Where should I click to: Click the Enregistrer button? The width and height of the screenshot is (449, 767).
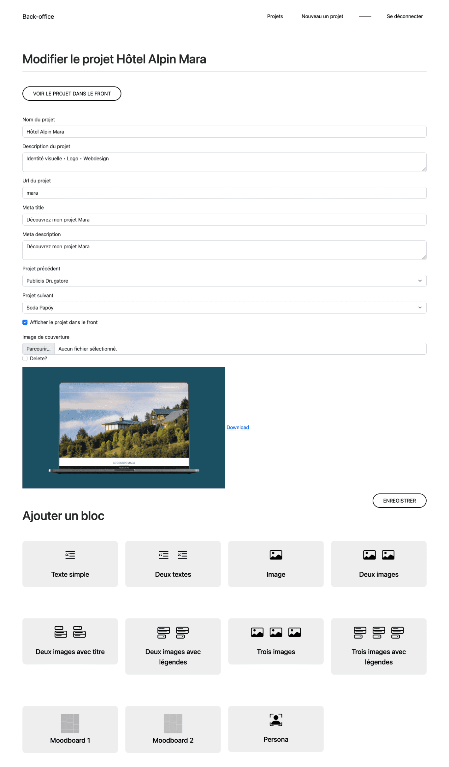(x=399, y=500)
